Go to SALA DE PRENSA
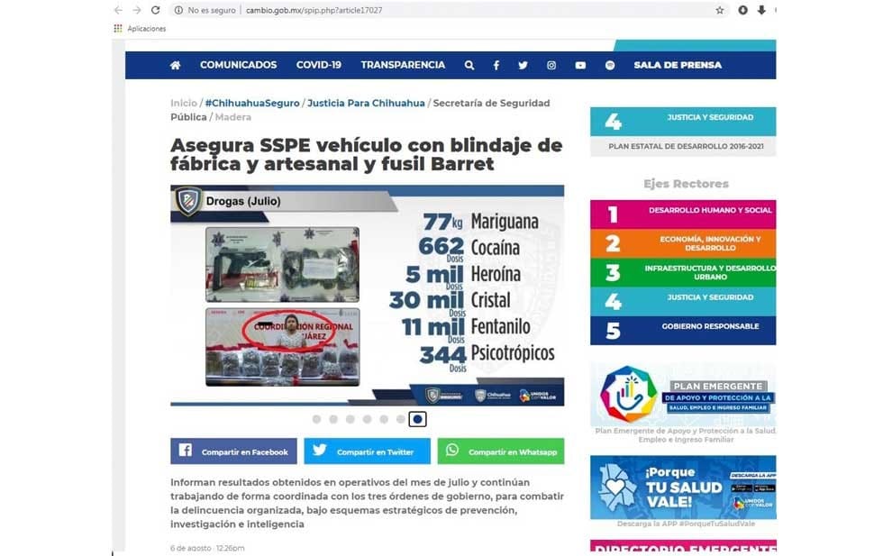 677,65
